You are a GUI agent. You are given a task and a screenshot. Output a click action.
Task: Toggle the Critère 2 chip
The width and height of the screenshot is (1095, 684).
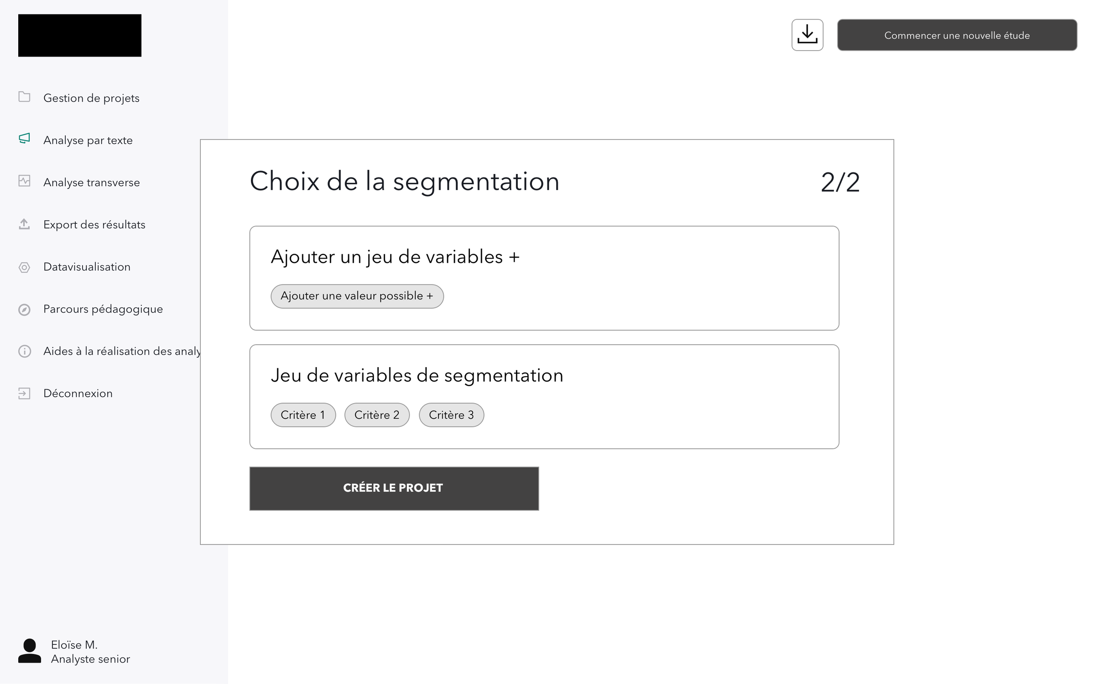coord(377,415)
